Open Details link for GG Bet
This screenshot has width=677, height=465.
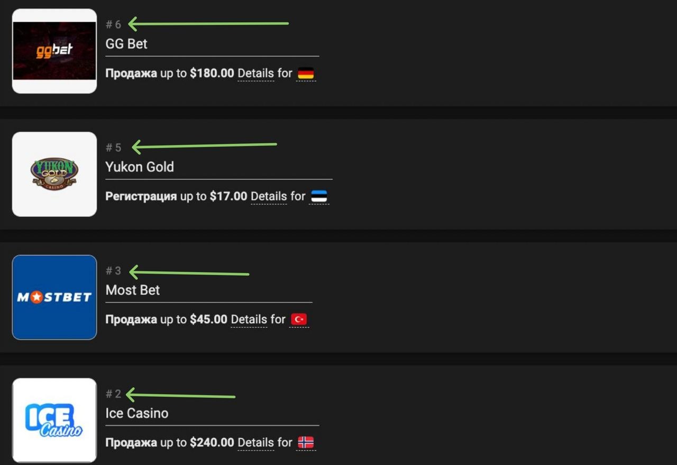[256, 74]
